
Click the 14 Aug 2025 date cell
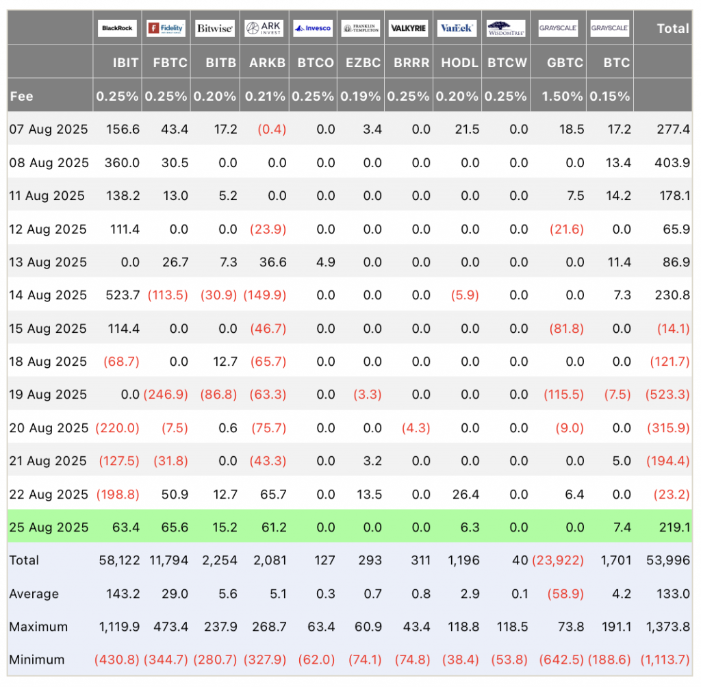(48, 295)
